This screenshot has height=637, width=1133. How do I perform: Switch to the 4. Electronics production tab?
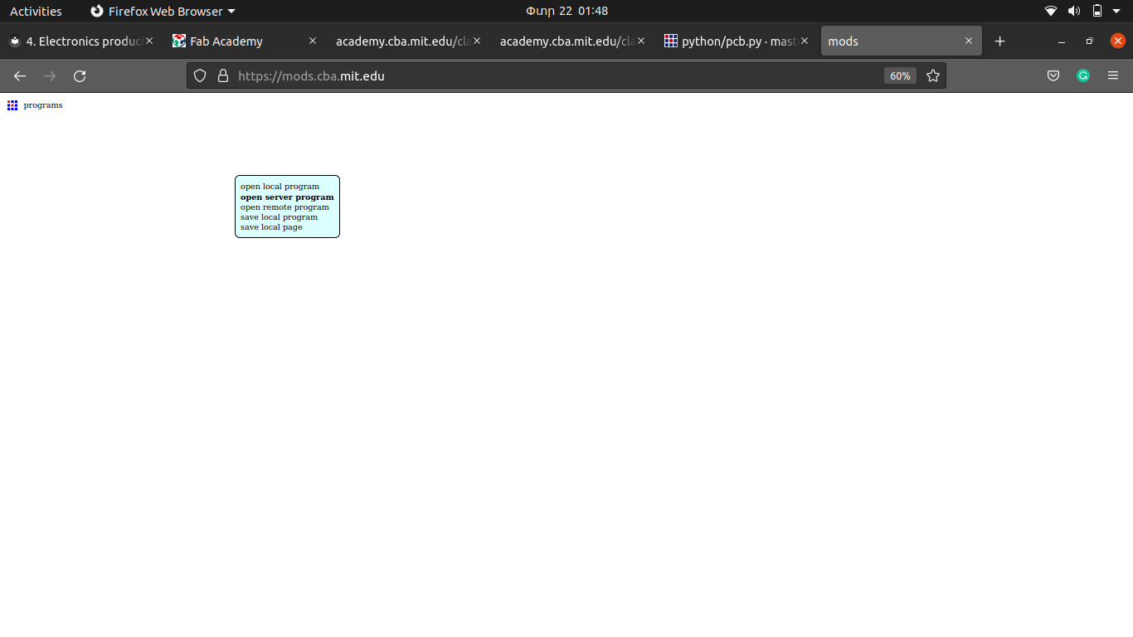coord(80,41)
